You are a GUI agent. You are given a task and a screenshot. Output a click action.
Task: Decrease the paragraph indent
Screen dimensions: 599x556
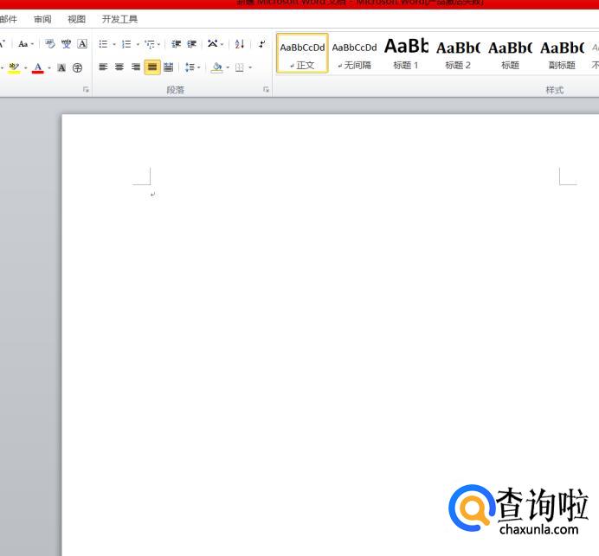click(x=177, y=44)
